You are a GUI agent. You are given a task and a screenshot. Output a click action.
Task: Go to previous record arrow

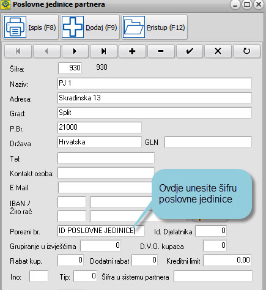coord(46,51)
